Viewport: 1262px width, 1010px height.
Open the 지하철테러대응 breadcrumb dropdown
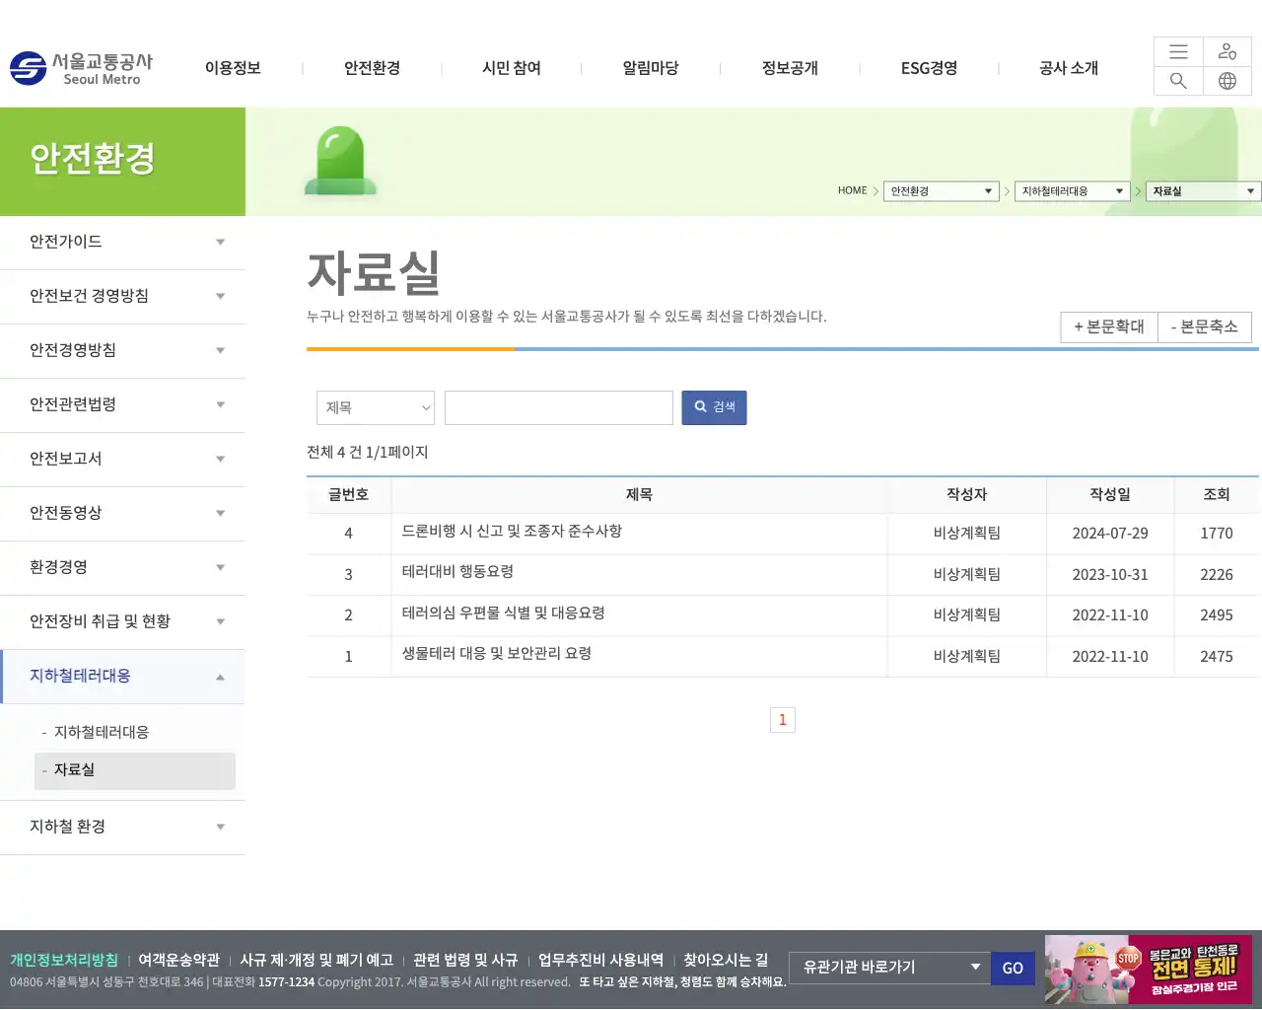tap(1073, 191)
